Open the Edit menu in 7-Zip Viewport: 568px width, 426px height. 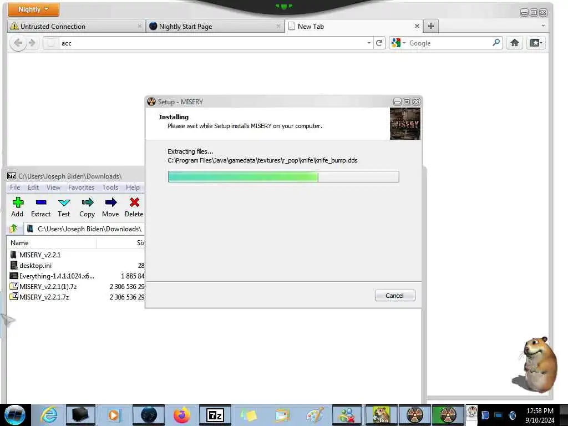(x=33, y=187)
